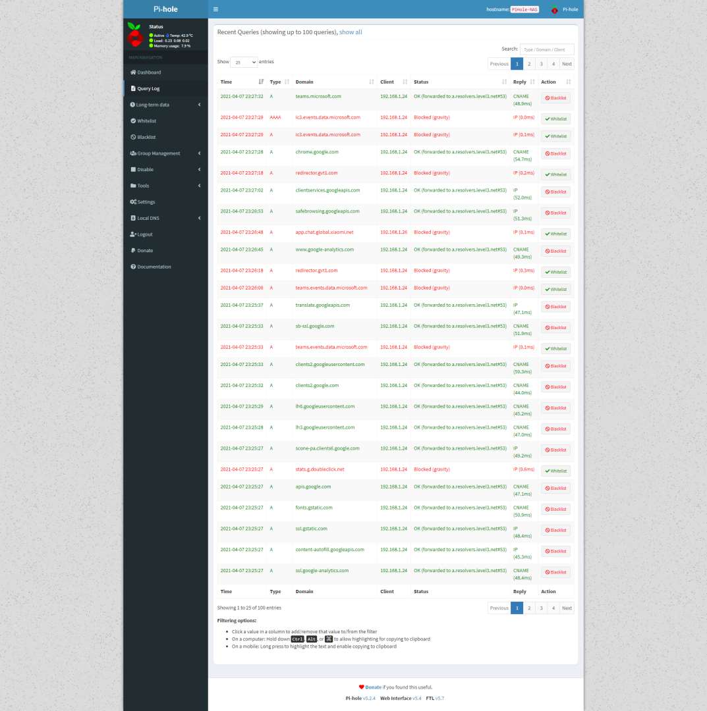The image size is (707, 711).
Task: Open the FTL v5.7 version link
Action: click(x=439, y=698)
